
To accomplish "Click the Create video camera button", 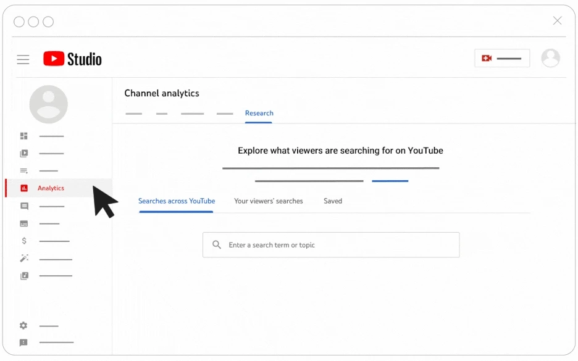I will pos(502,58).
